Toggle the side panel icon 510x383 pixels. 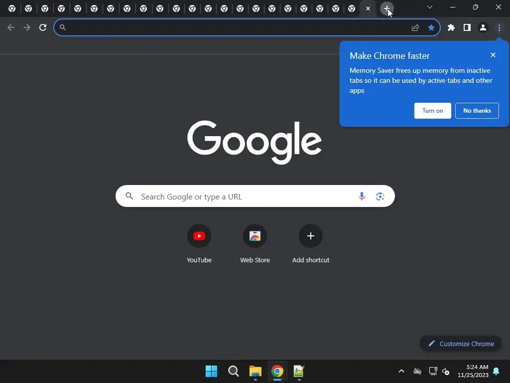[467, 28]
